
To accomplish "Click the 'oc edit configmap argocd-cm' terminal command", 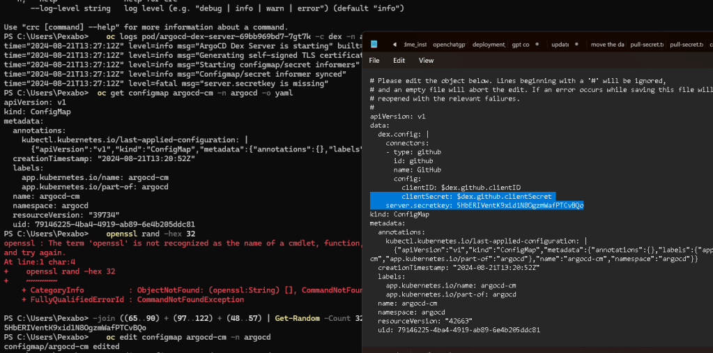I will coord(188,337).
